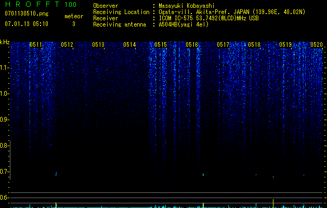The height and width of the screenshot is (208, 327).
Task: Click the 1.0 kHz axis label
Action: click(x=4, y=94)
